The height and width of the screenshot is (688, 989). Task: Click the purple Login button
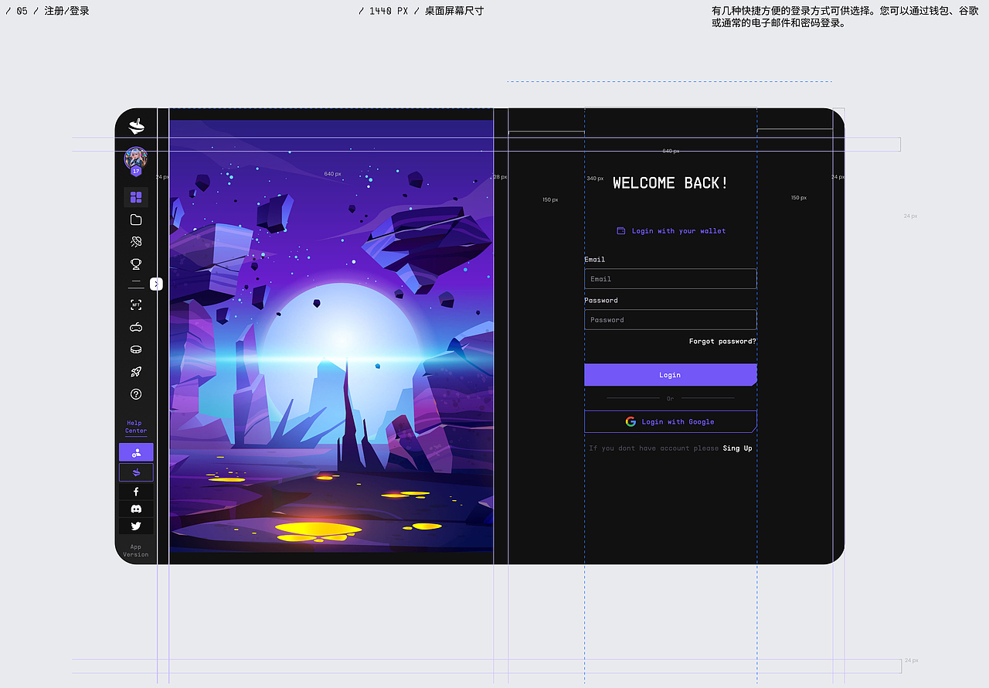[670, 375]
